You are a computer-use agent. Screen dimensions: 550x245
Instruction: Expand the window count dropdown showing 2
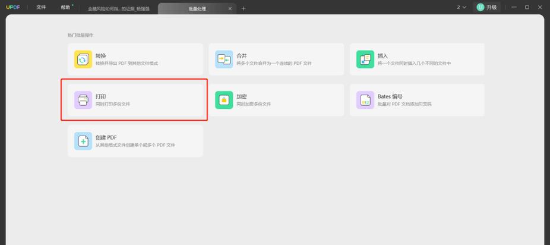pyautogui.click(x=462, y=7)
